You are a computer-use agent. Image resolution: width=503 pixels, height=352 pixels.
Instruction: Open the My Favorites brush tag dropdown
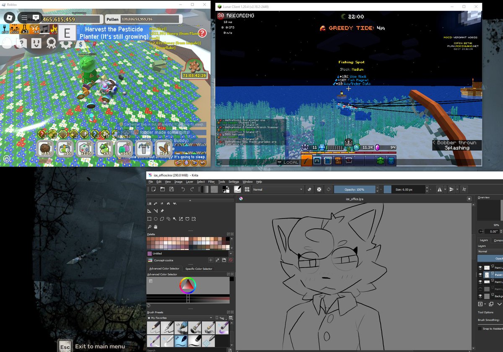click(x=180, y=318)
